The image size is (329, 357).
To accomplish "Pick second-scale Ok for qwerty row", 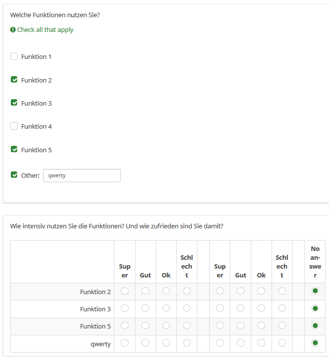I will [x=261, y=343].
